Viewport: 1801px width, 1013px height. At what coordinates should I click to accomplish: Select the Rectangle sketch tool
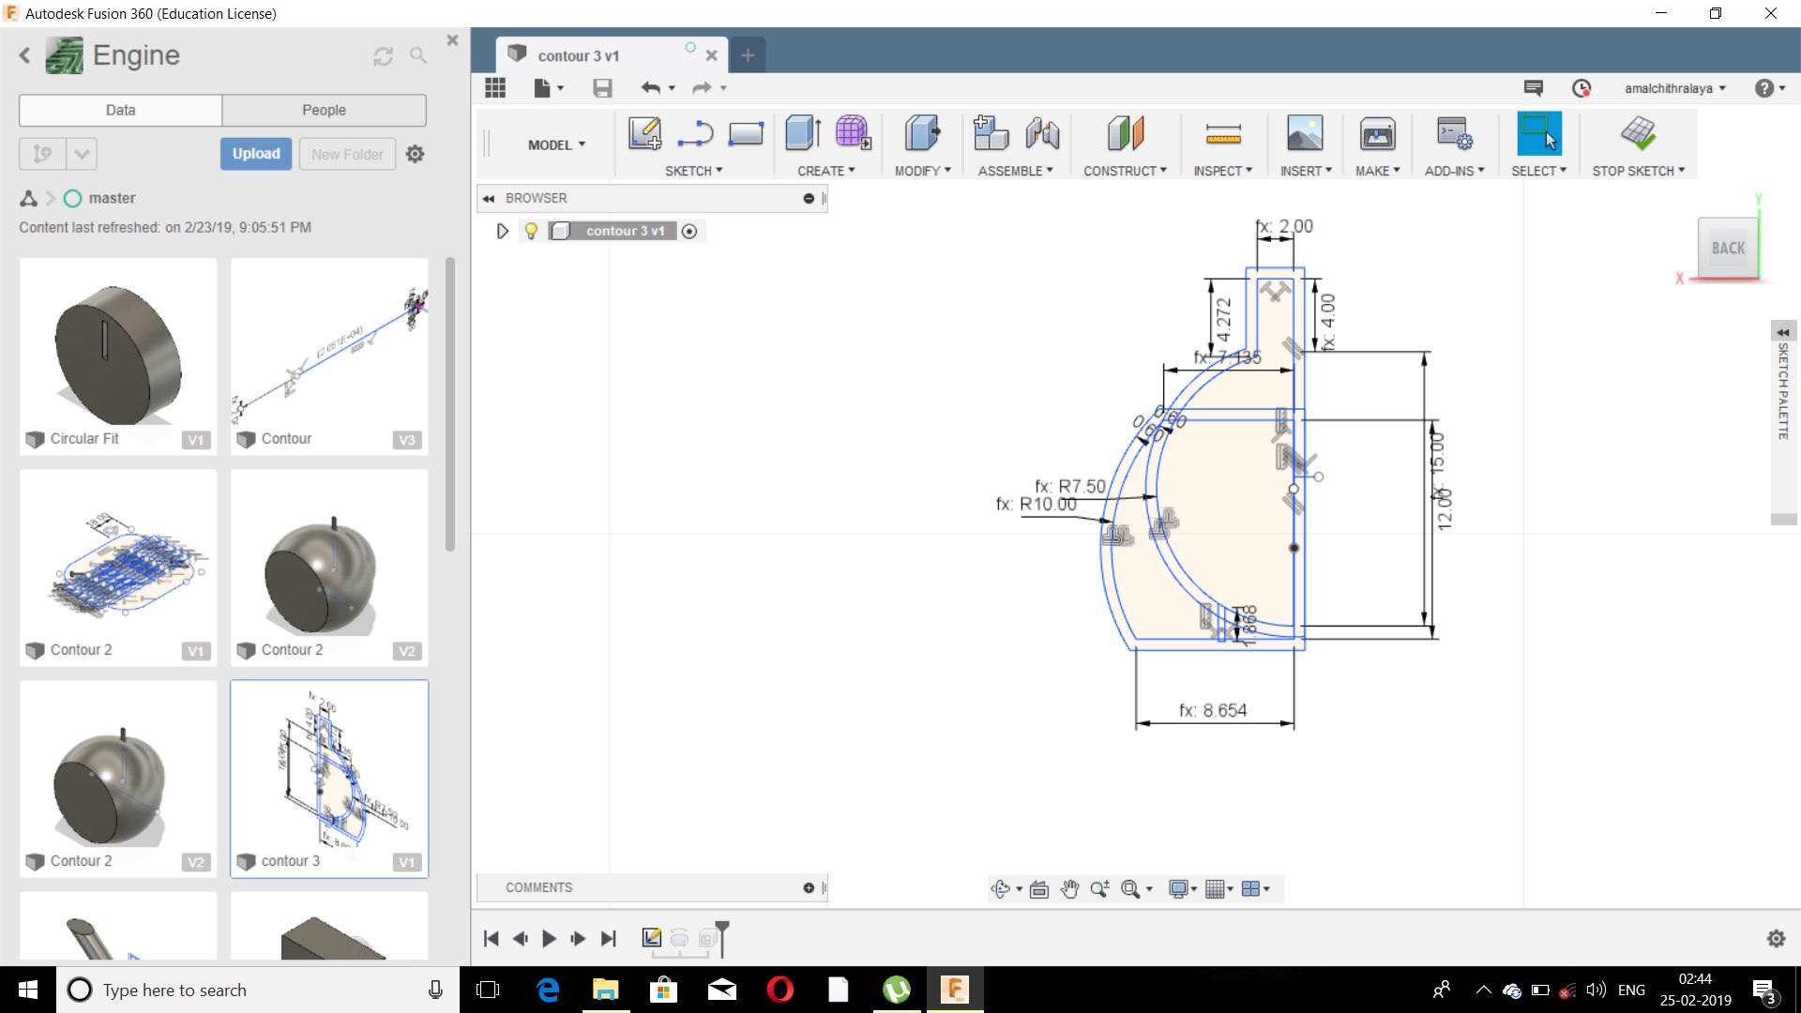coord(746,133)
